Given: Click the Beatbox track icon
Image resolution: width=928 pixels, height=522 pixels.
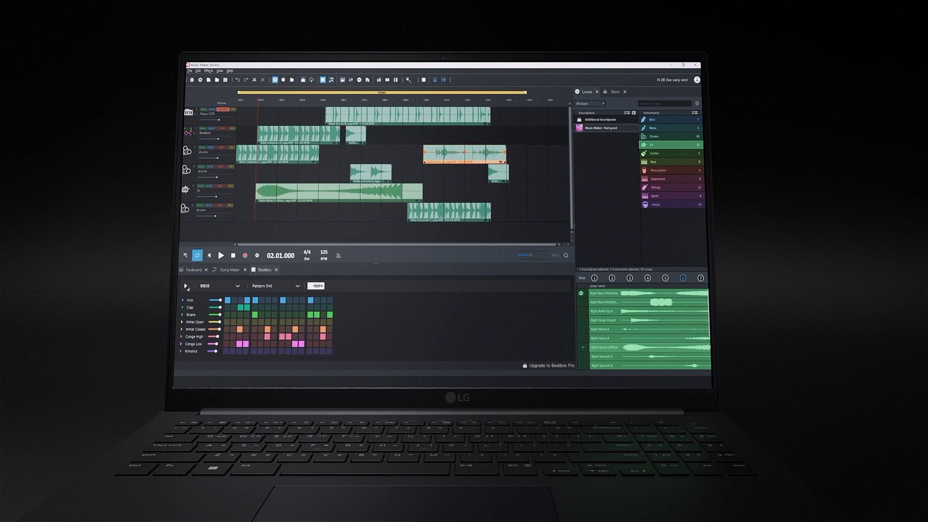Looking at the screenshot, I should (x=188, y=131).
